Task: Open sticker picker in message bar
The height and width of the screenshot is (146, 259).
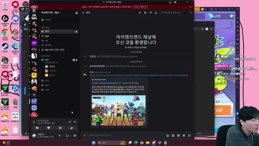Action: point(178,135)
